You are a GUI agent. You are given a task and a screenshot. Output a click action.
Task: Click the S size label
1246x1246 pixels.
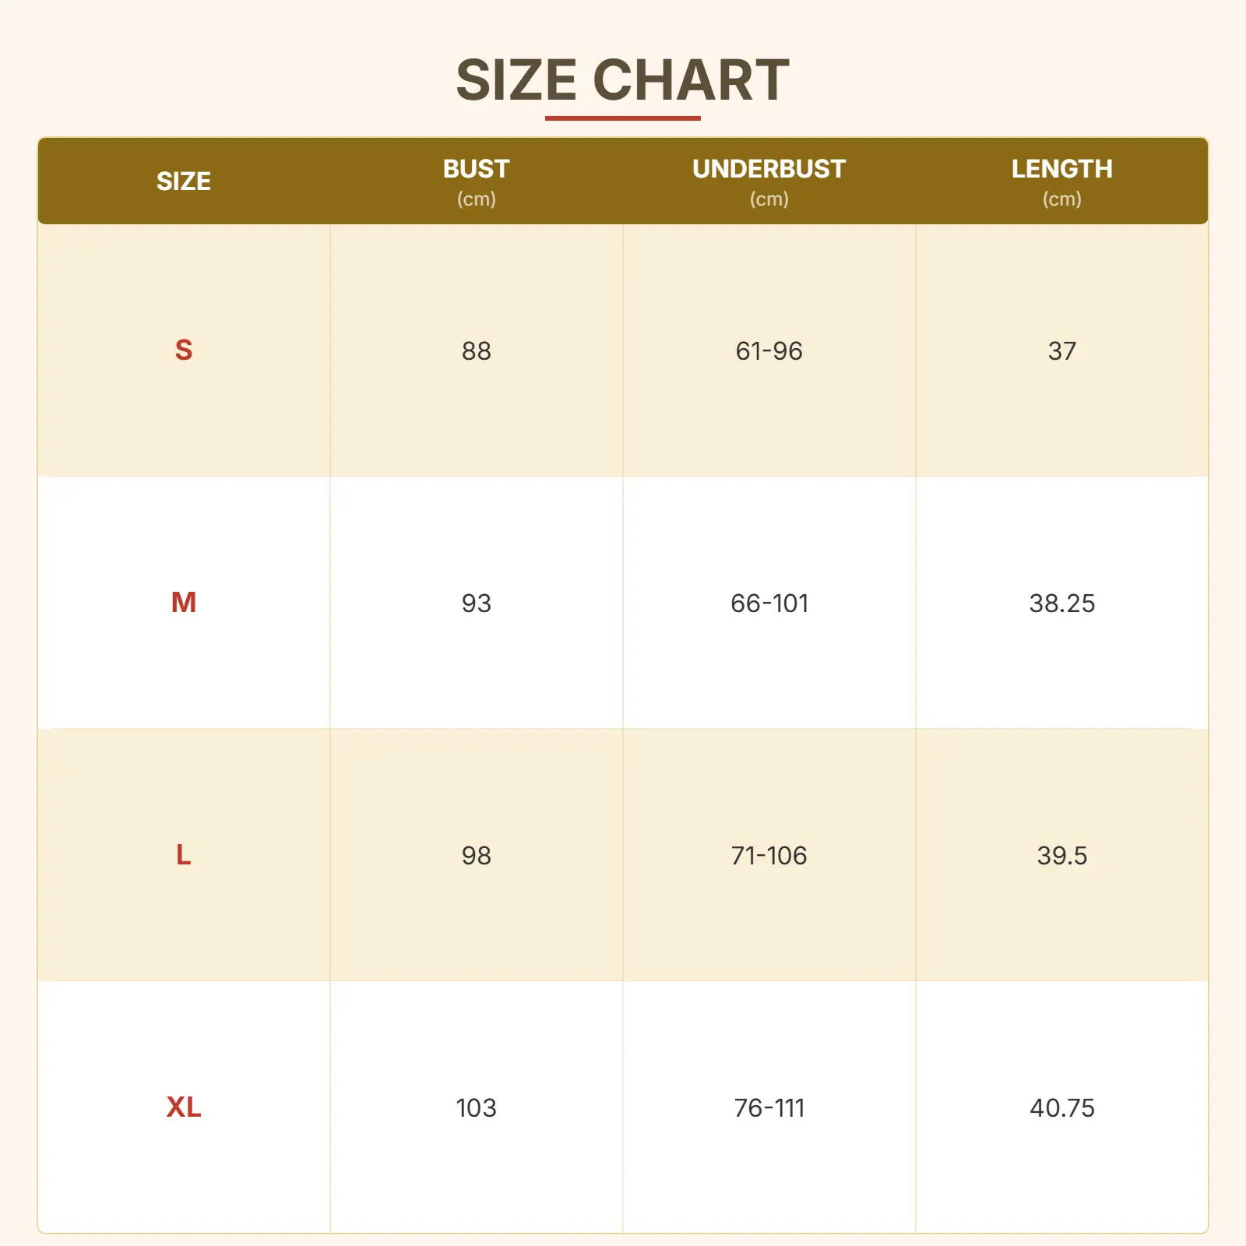184,350
